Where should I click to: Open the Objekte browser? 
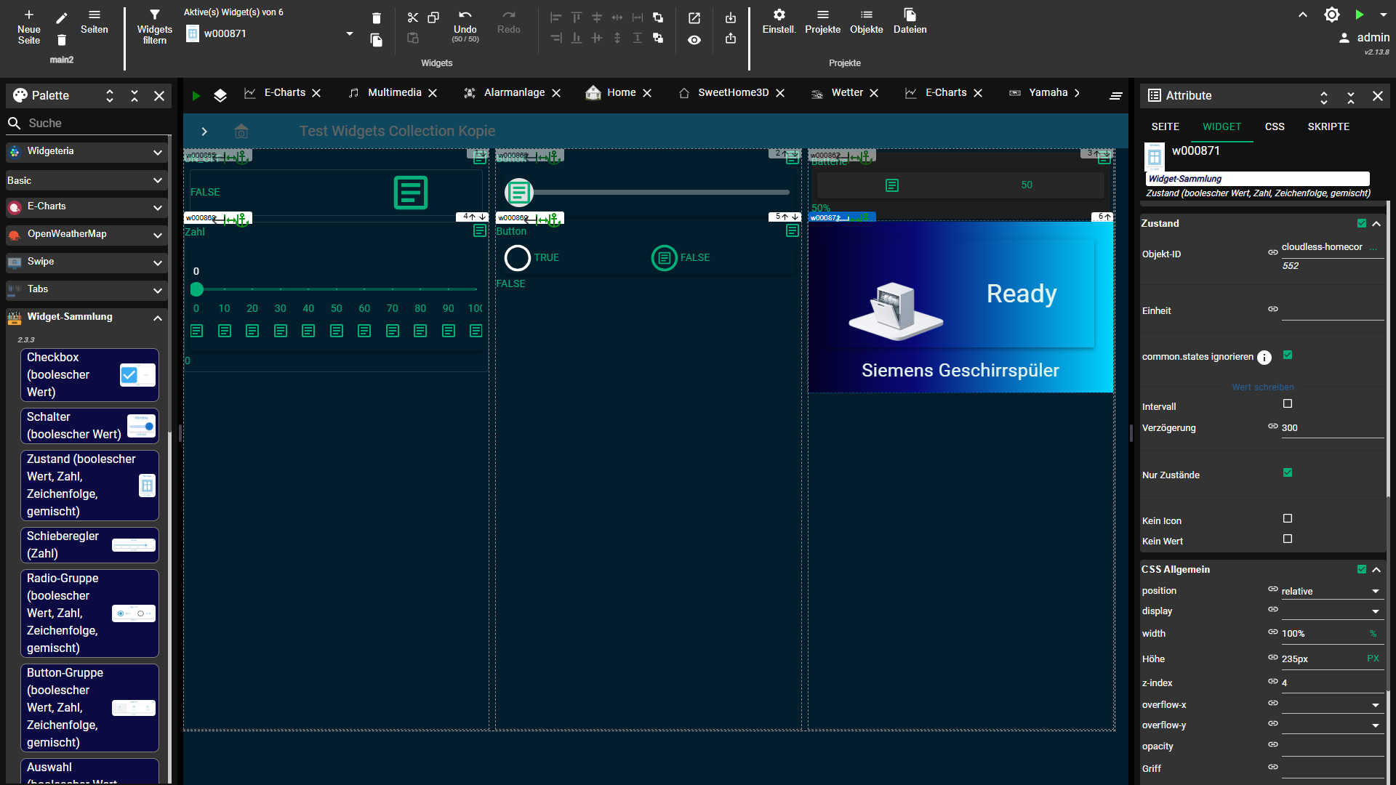(x=866, y=21)
